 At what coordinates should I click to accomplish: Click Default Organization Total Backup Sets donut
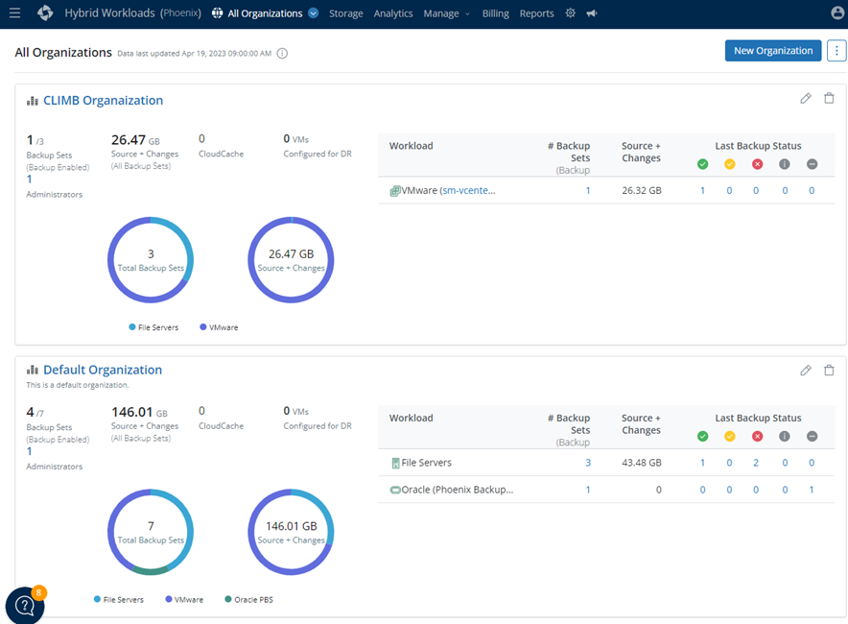[151, 533]
